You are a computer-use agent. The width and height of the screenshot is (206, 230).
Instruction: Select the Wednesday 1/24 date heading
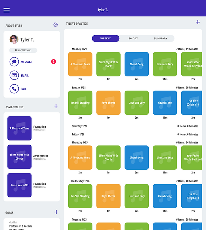click(x=80, y=181)
